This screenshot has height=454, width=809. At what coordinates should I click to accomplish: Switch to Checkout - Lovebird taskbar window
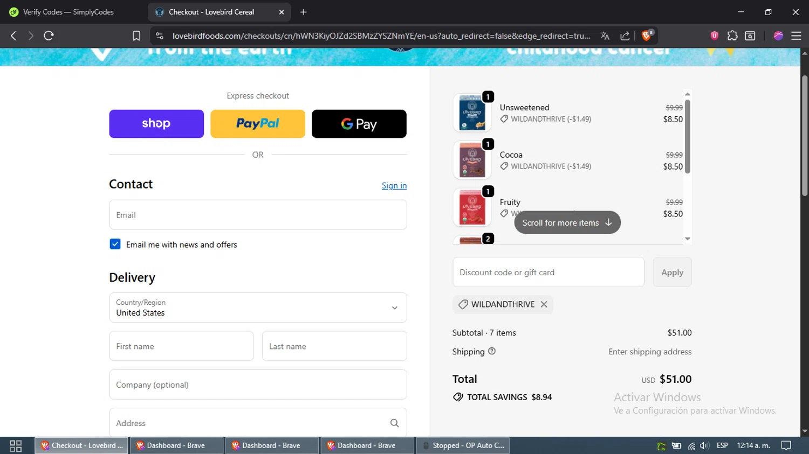[82, 445]
